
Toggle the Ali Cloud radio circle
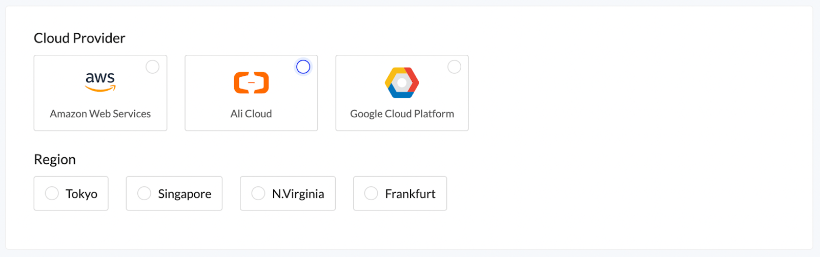click(303, 67)
